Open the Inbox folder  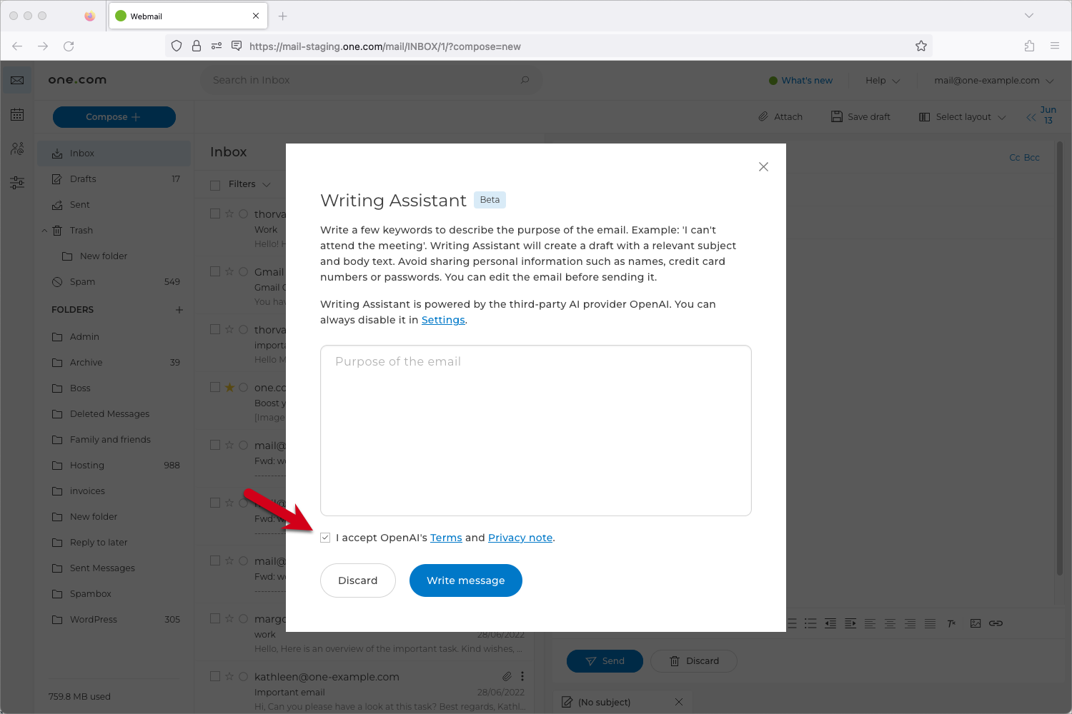pos(114,154)
